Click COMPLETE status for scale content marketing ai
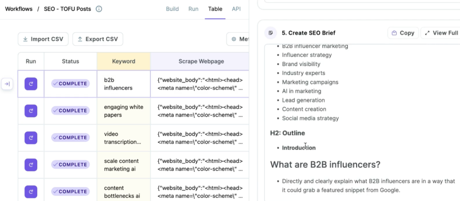This screenshot has height=201, width=460. coord(71,165)
